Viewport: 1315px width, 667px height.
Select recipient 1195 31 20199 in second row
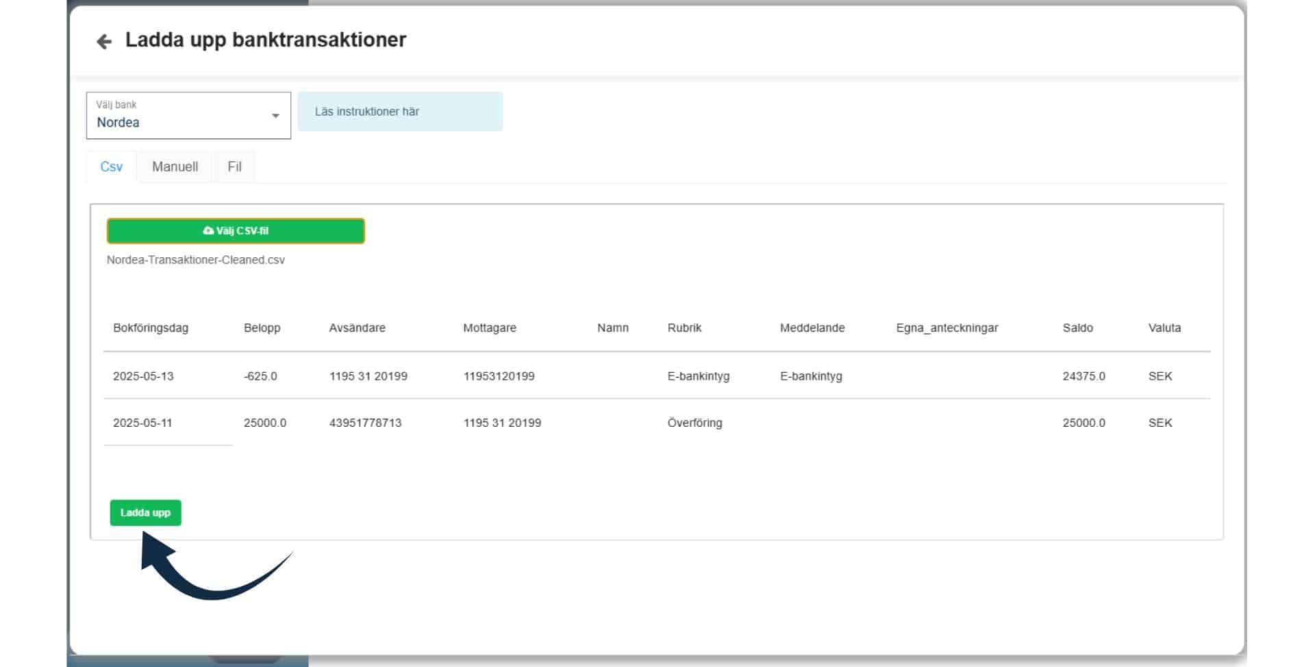503,423
